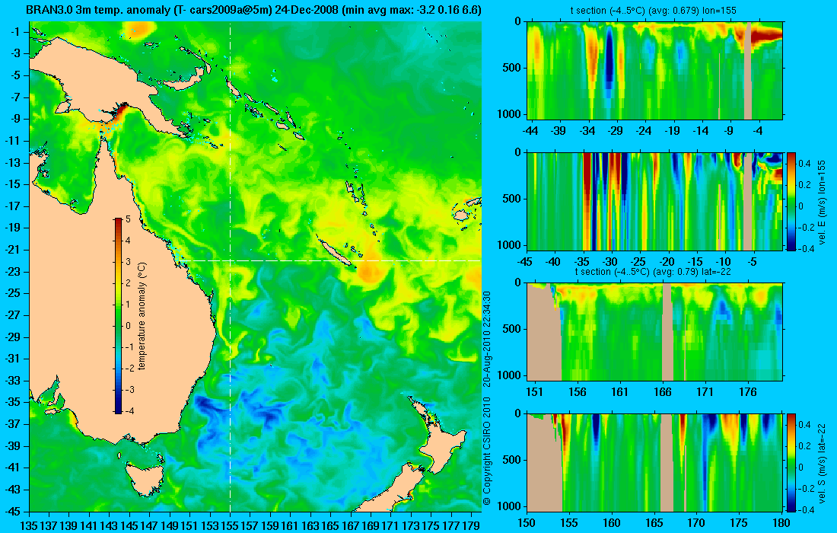Click the '20-Aug-2010 22:34:30' timestamp
The width and height of the screenshot is (837, 533).
tap(487, 338)
